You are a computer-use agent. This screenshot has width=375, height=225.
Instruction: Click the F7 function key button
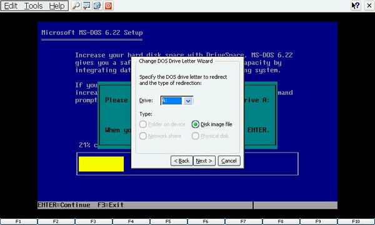243,222
